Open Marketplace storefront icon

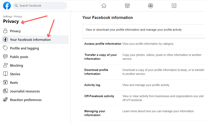click(127, 6)
